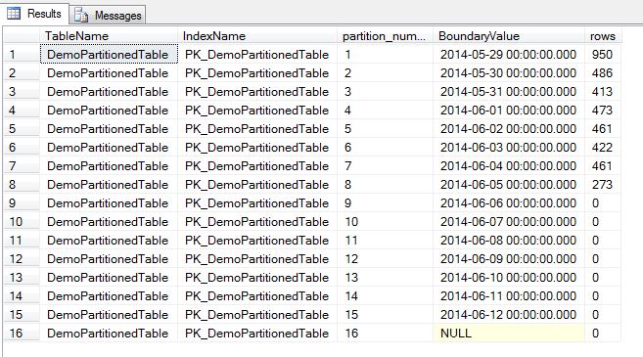Select row header number 16

(x=22, y=334)
